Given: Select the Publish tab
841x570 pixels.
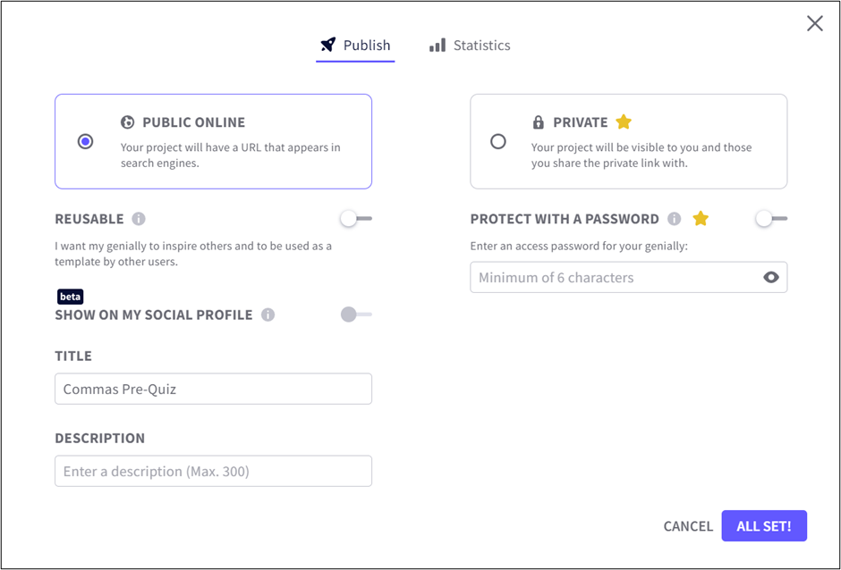Looking at the screenshot, I should (355, 45).
